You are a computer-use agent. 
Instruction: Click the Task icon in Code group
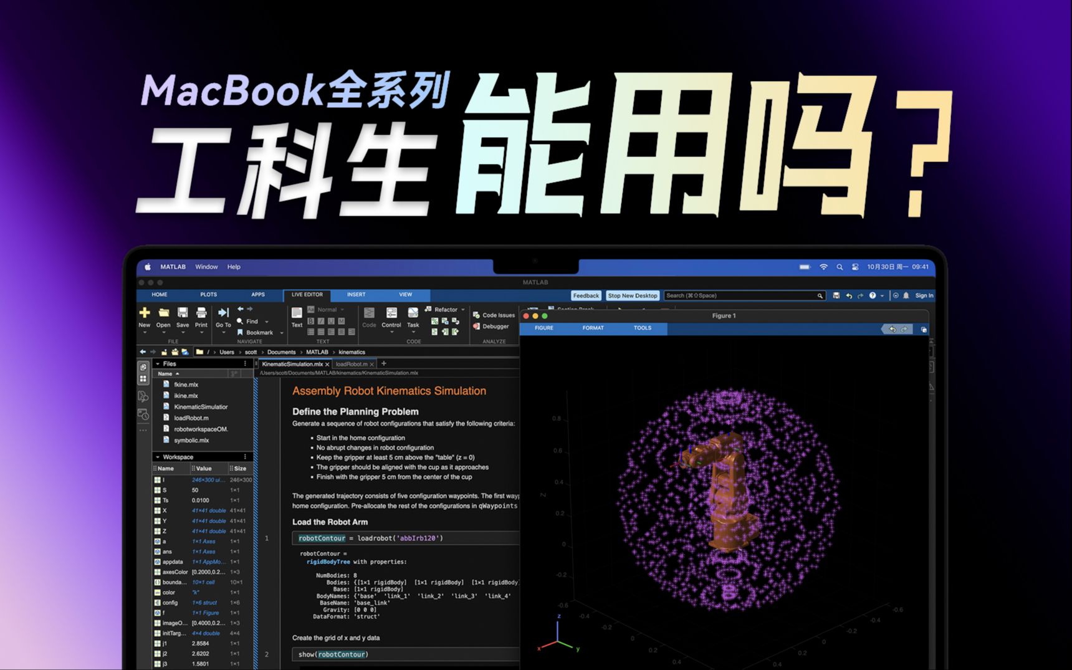[x=413, y=313]
